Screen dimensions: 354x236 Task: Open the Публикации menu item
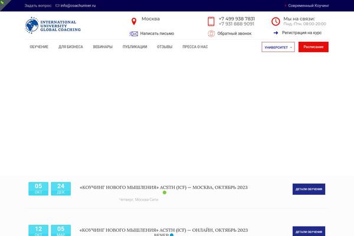135,47
